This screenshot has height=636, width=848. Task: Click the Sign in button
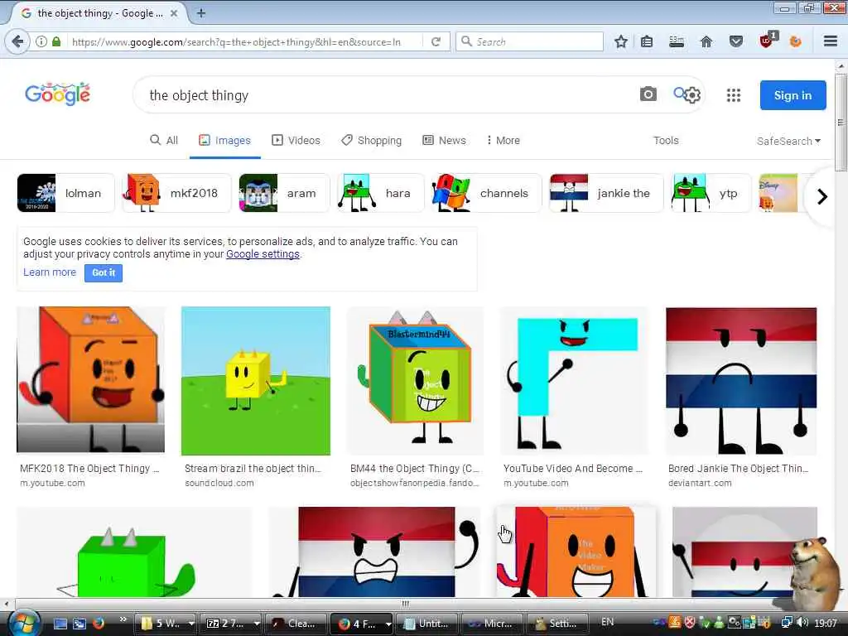(793, 95)
